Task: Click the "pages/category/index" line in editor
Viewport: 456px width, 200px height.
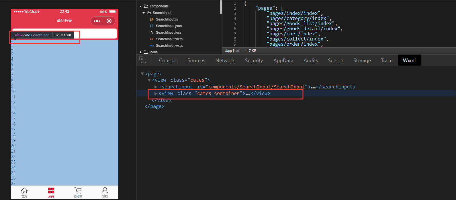Action: pyautogui.click(x=299, y=19)
